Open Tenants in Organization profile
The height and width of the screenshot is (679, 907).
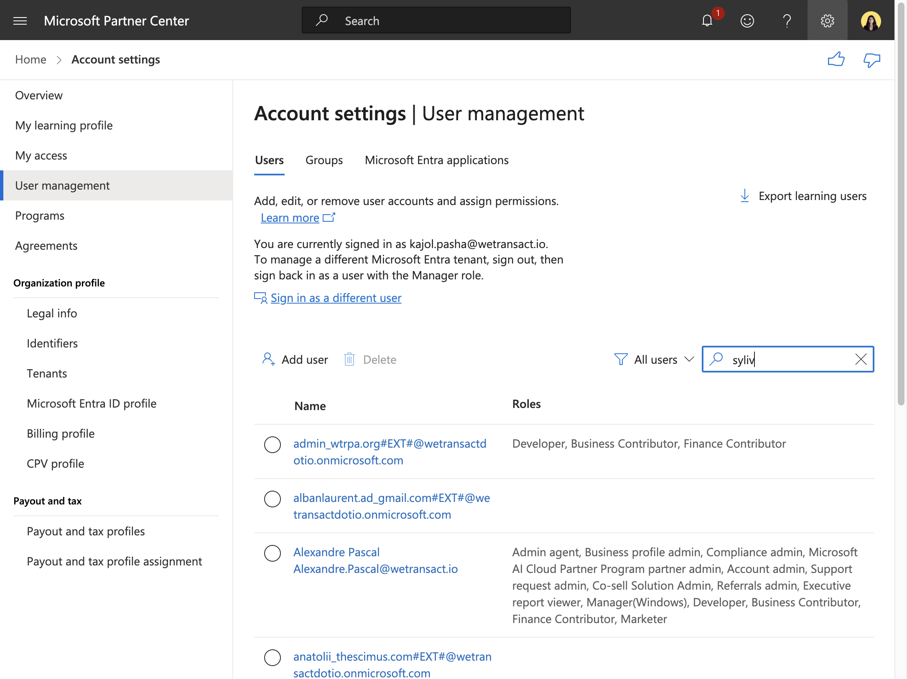tap(47, 373)
